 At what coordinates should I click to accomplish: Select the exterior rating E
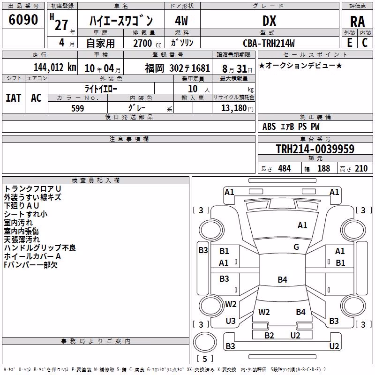pyautogui.click(x=349, y=42)
